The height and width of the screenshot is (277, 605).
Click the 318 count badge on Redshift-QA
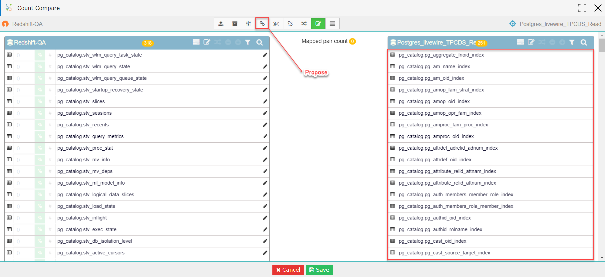click(148, 43)
